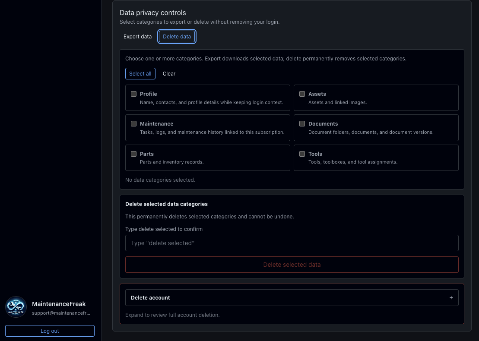Click the "Type delete selected to confirm" label
This screenshot has width=479, height=341.
pyautogui.click(x=164, y=229)
